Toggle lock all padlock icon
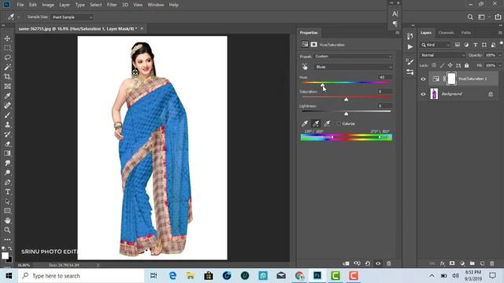The height and width of the screenshot is (283, 504). pyautogui.click(x=467, y=65)
